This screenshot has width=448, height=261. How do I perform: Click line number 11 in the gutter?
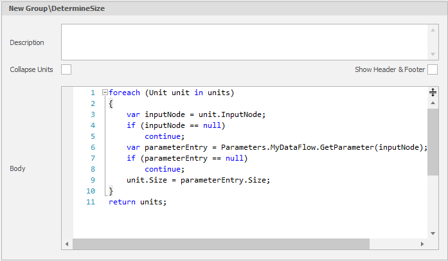point(91,202)
